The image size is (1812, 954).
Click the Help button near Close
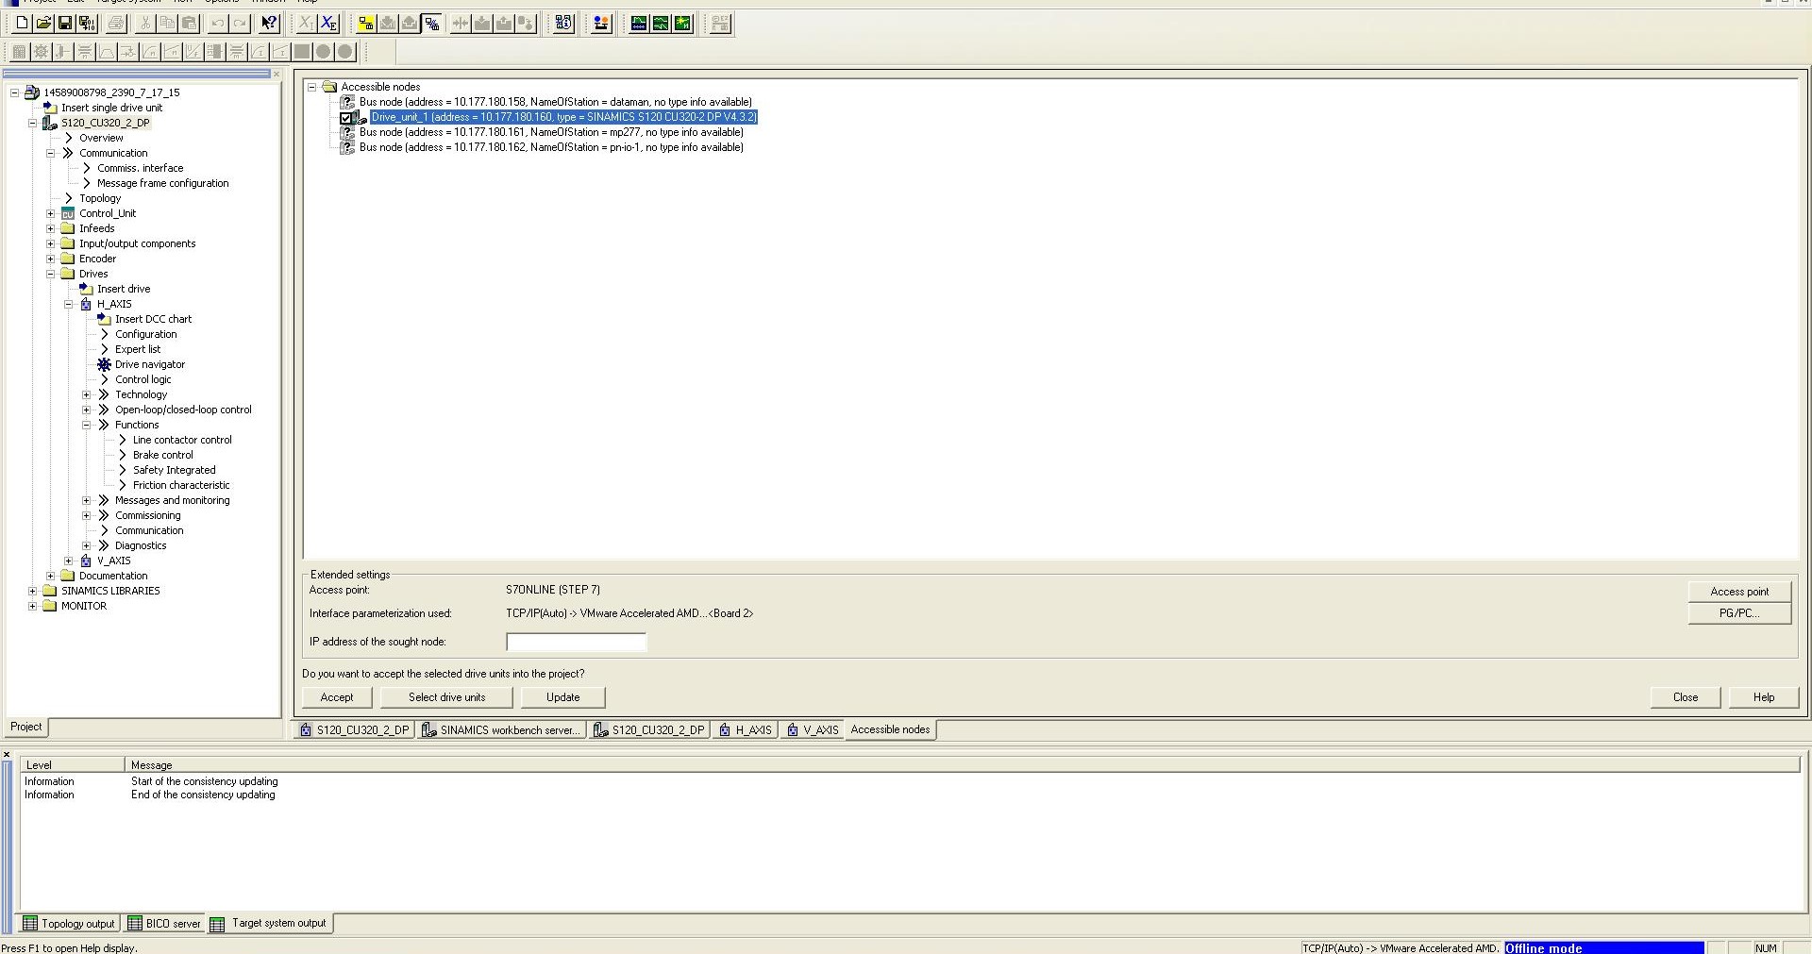[x=1764, y=697]
